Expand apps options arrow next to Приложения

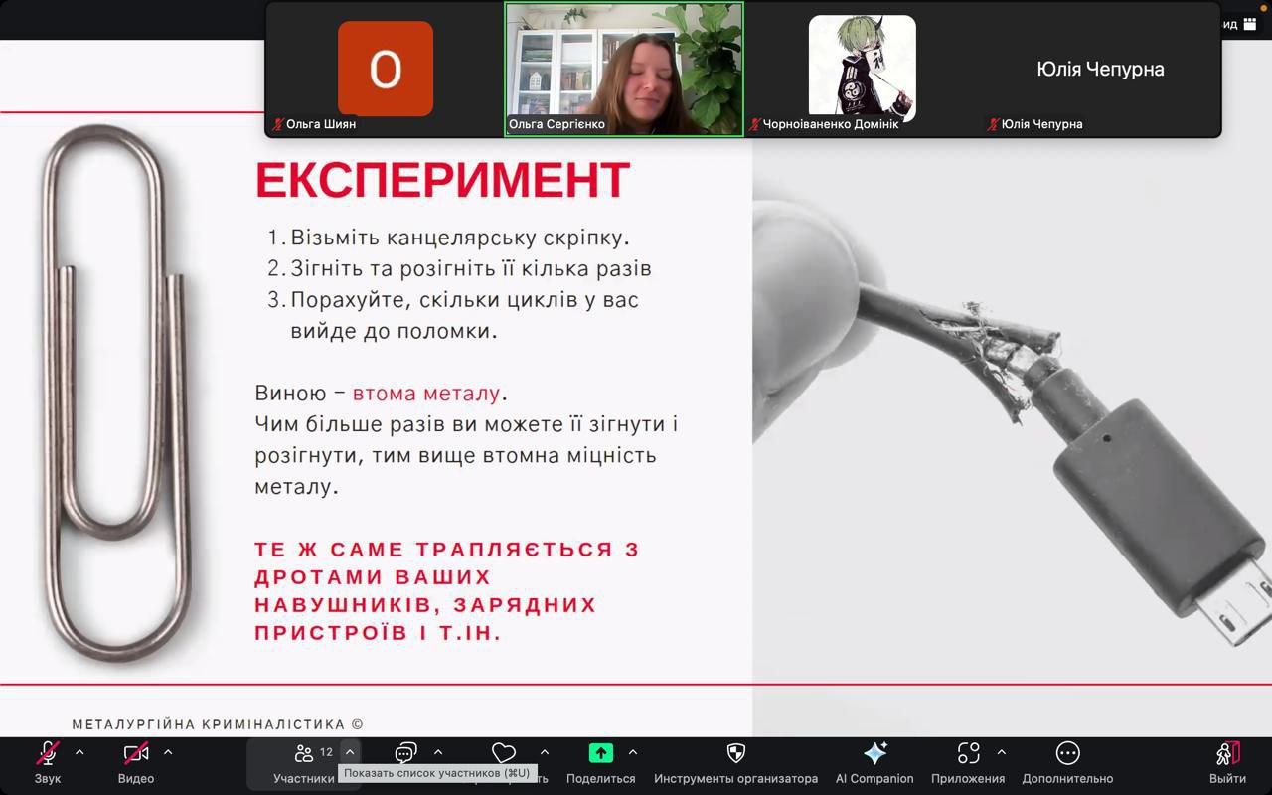pos(1001,752)
